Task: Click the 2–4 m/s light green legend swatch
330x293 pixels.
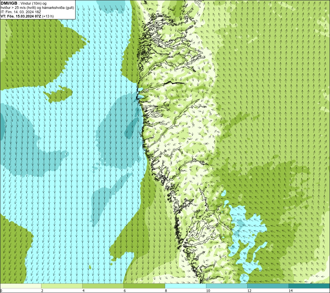Action: pos(62,286)
